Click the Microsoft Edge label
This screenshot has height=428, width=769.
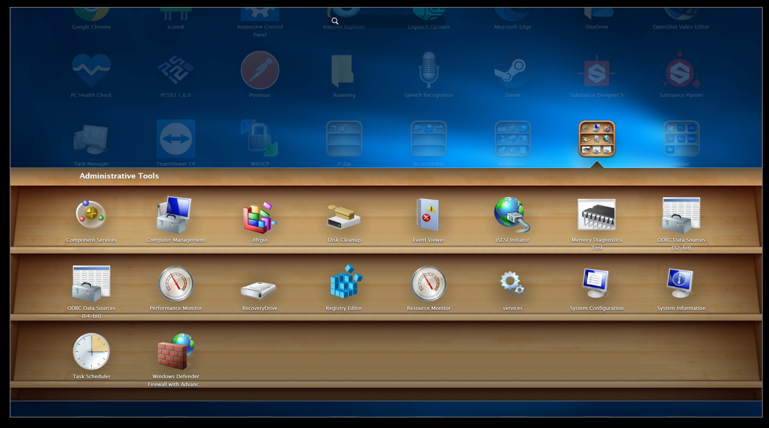(512, 27)
